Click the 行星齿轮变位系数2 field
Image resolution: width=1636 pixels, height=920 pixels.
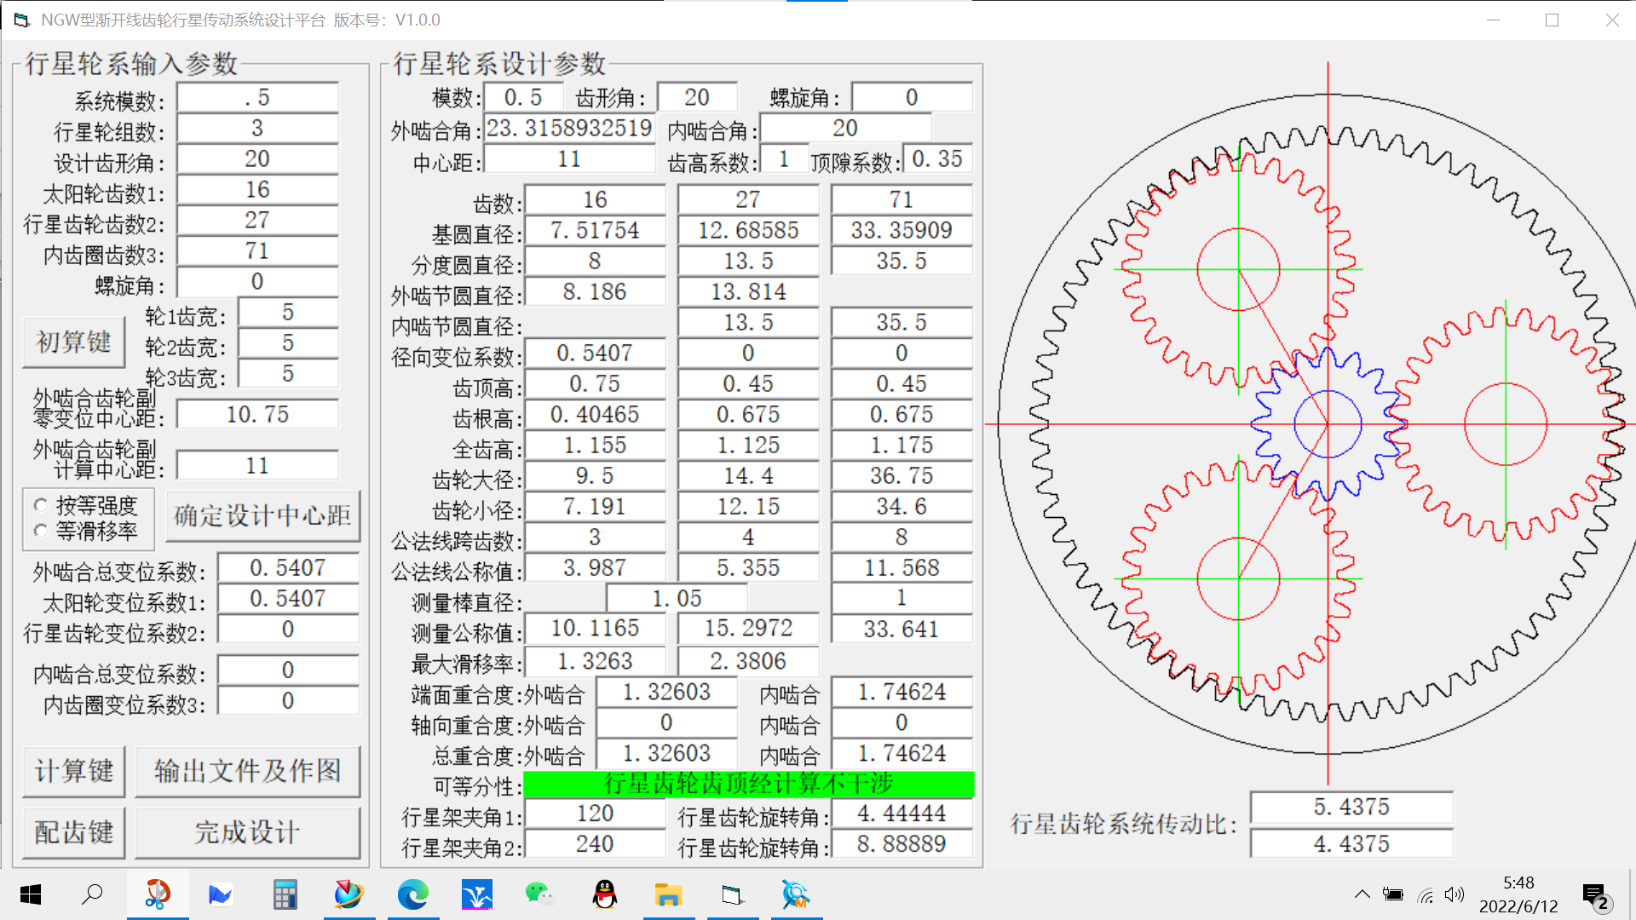point(288,630)
